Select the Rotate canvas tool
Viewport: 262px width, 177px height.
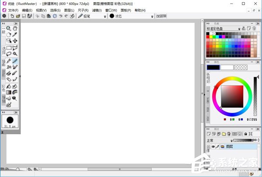(x=9, y=35)
